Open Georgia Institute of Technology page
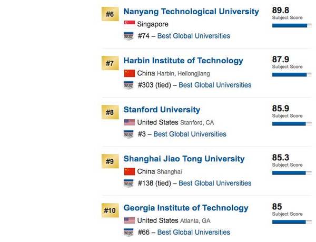Image resolution: width=316 pixels, height=242 pixels. coord(186,208)
